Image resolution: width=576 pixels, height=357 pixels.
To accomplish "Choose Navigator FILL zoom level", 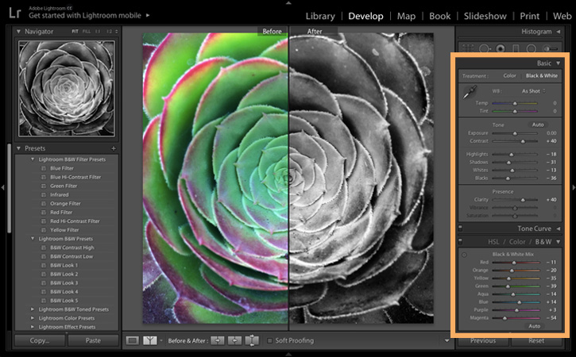I will pos(87,32).
